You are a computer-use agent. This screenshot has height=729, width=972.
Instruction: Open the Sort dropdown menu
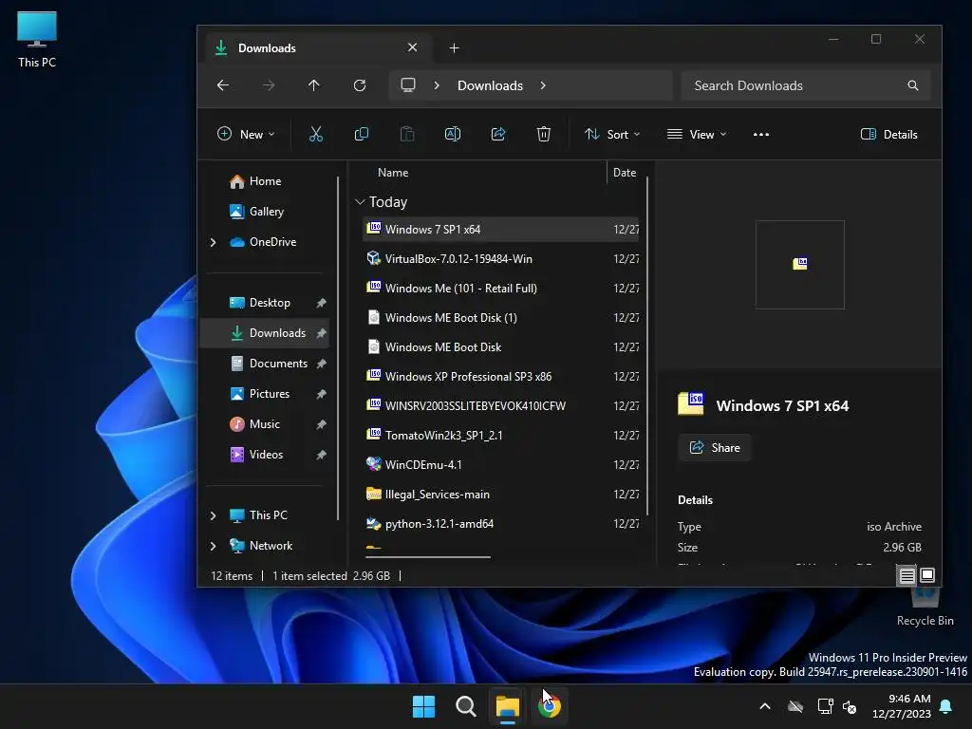pos(612,134)
